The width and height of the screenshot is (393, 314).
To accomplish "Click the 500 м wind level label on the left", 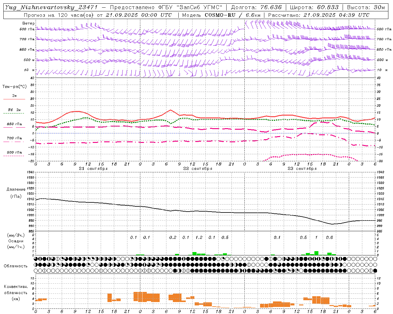I will pos(29,60).
